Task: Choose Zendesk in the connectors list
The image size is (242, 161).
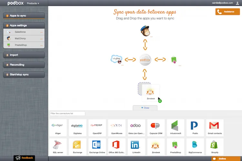Action: pyautogui.click(x=156, y=147)
